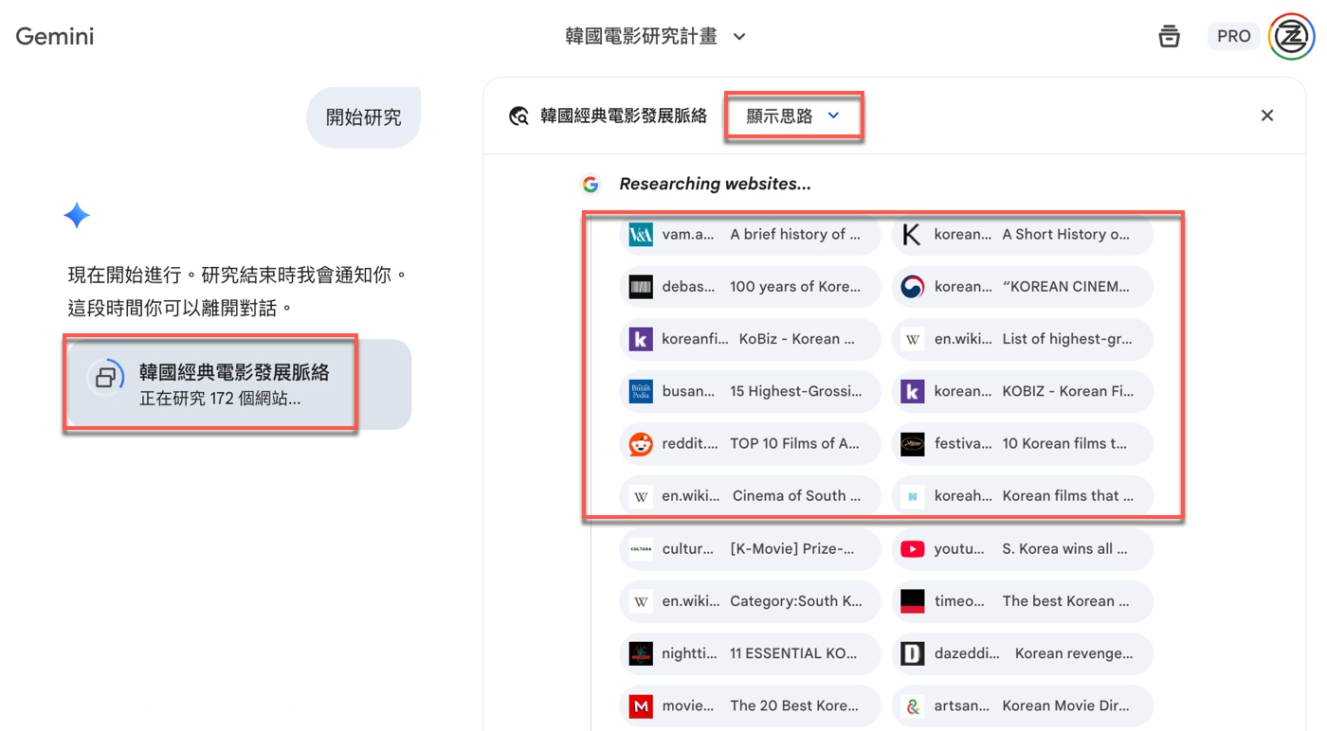
Task: Open the Cannes festival 10 Korean films source link
Action: (x=1022, y=443)
